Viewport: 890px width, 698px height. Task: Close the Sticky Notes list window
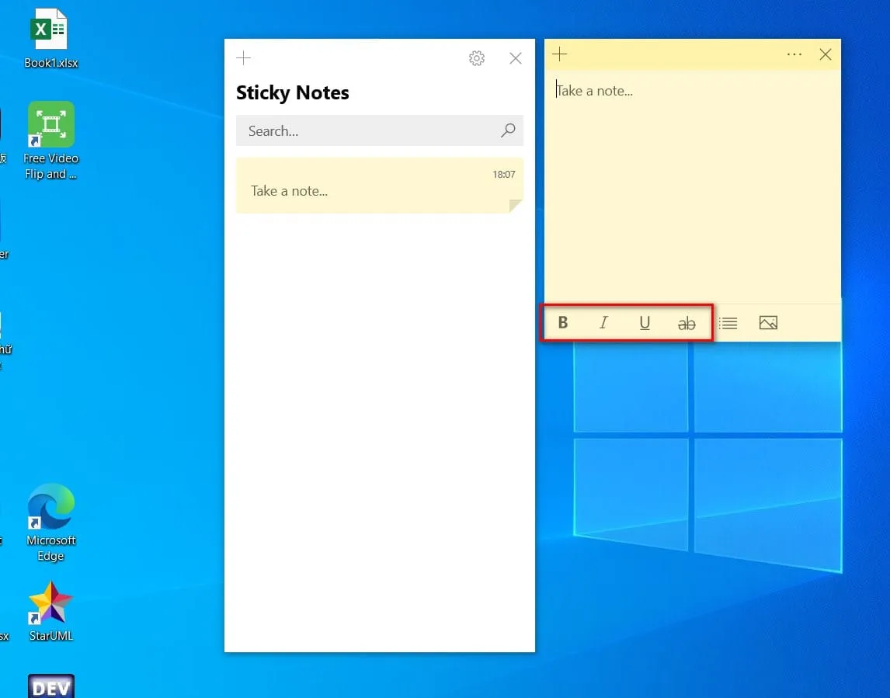(516, 58)
